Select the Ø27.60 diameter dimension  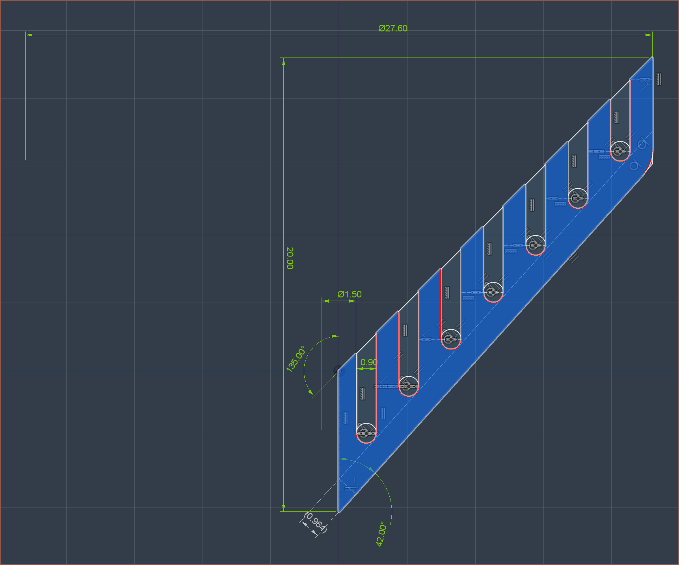(393, 28)
